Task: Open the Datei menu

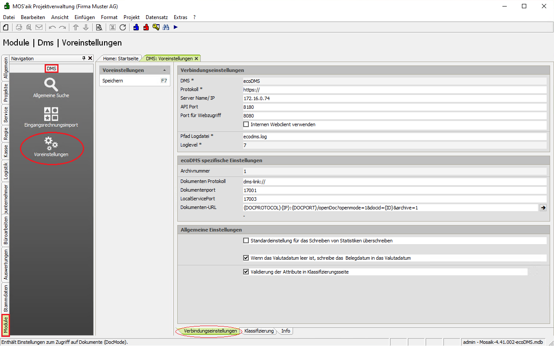Action: coord(9,17)
